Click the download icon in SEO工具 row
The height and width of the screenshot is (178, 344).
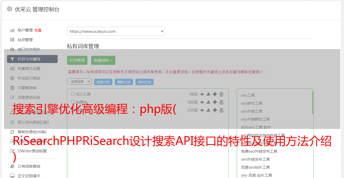pos(208,94)
